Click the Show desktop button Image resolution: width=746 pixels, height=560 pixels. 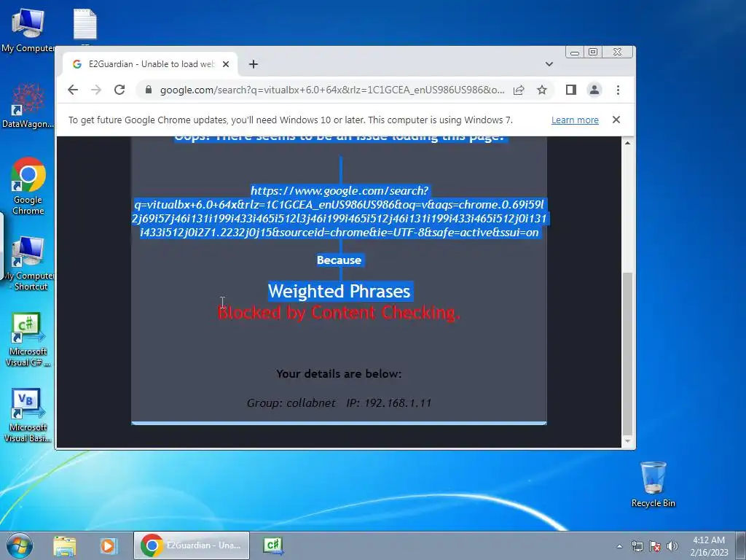coord(741,545)
